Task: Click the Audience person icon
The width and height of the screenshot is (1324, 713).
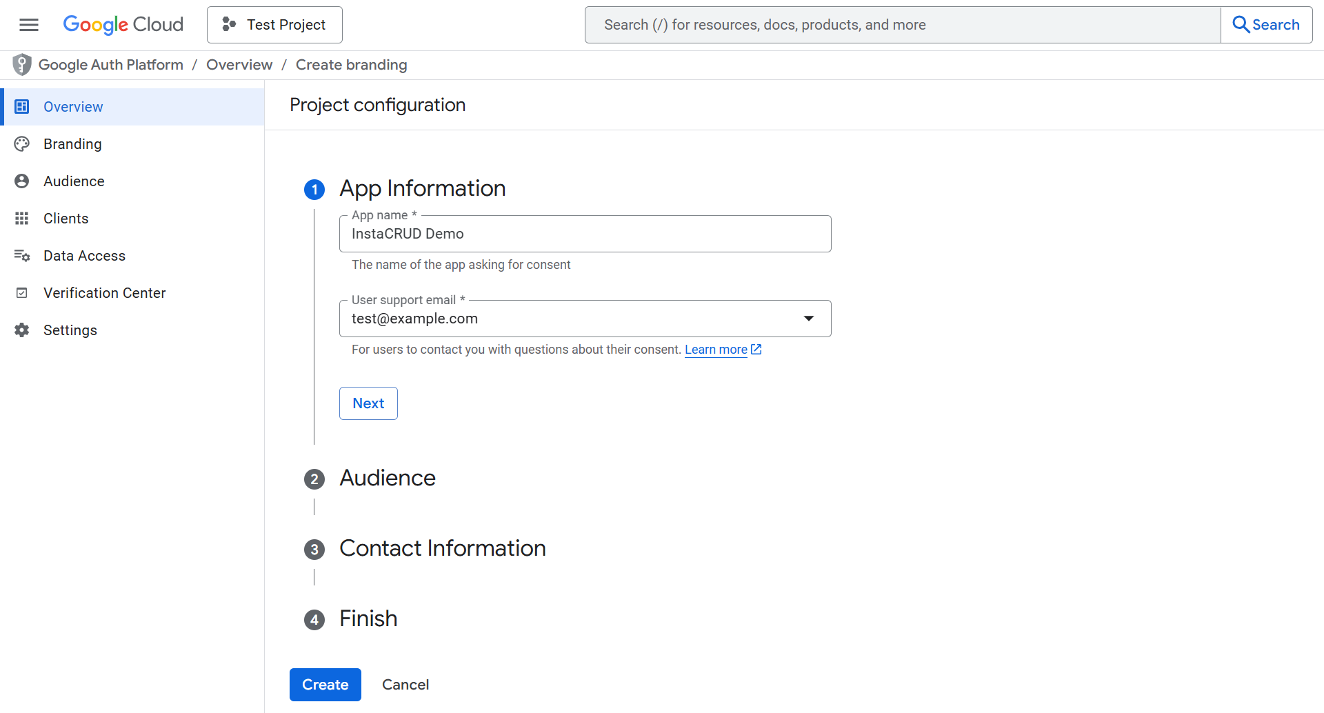Action: [21, 181]
